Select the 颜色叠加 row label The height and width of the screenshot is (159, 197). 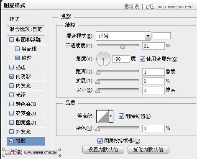tap(26, 104)
